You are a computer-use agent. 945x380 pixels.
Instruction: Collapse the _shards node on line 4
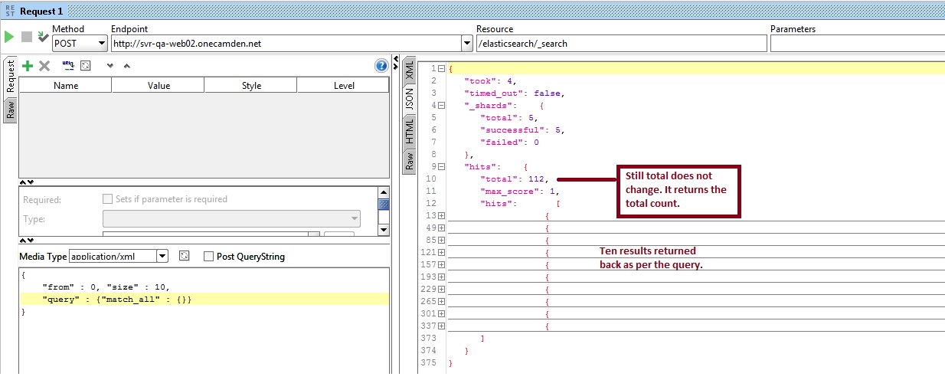coord(441,105)
